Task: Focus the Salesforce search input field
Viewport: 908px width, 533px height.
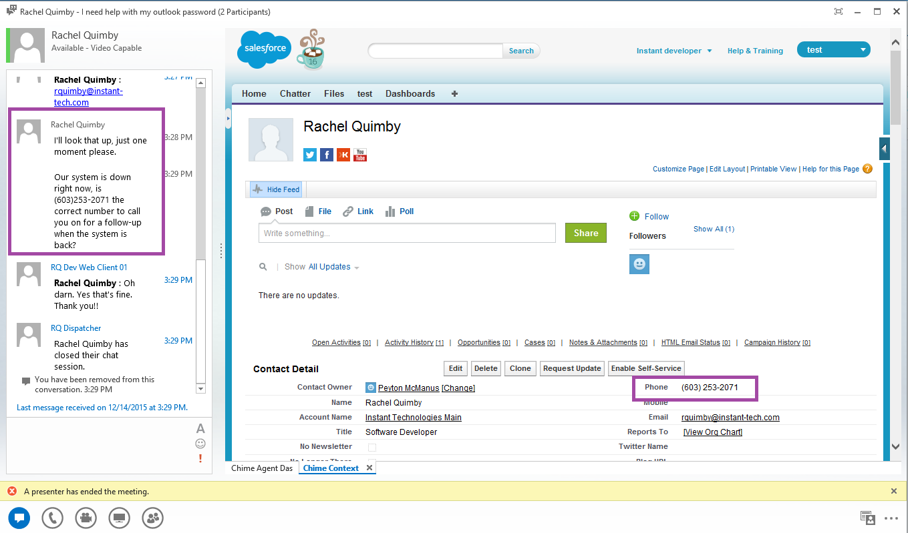Action: pyautogui.click(x=436, y=51)
